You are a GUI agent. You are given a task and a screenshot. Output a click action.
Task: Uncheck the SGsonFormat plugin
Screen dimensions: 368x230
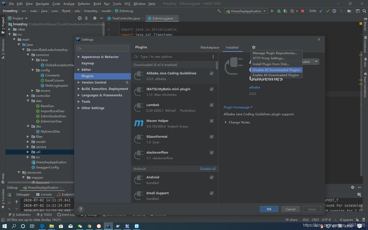pyautogui.click(x=212, y=137)
